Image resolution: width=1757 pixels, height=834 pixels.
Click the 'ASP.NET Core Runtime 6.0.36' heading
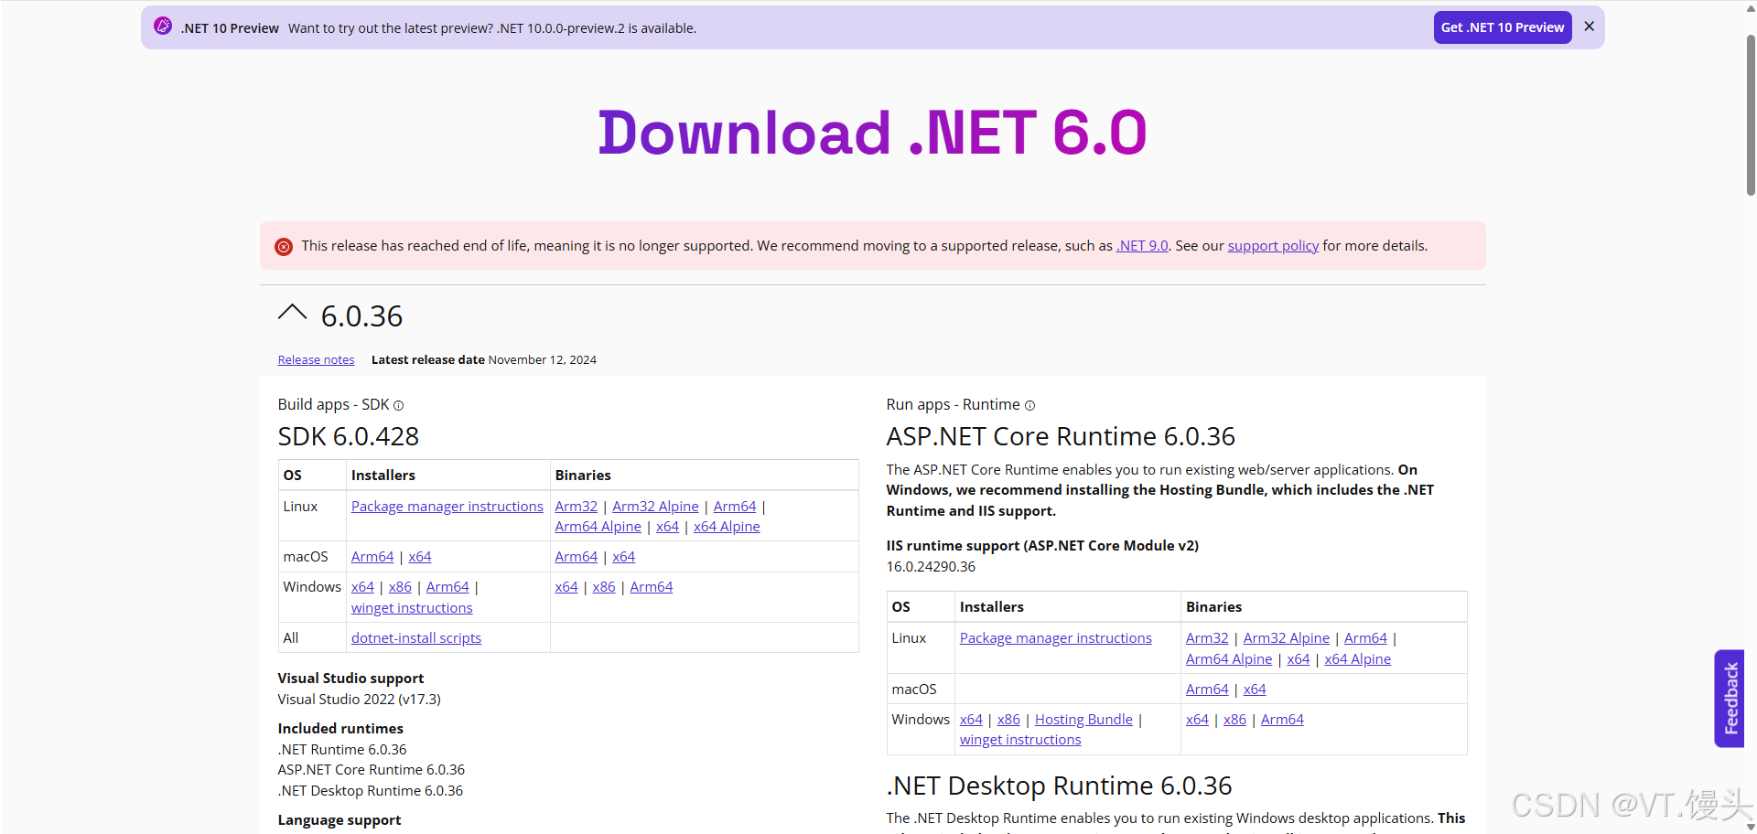click(1061, 436)
